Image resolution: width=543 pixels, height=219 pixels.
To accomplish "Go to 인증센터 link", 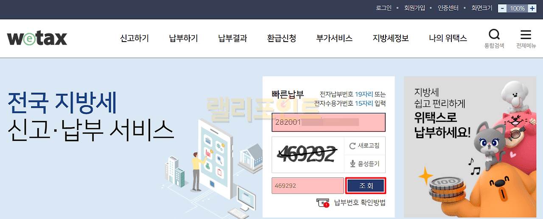I will click(448, 8).
